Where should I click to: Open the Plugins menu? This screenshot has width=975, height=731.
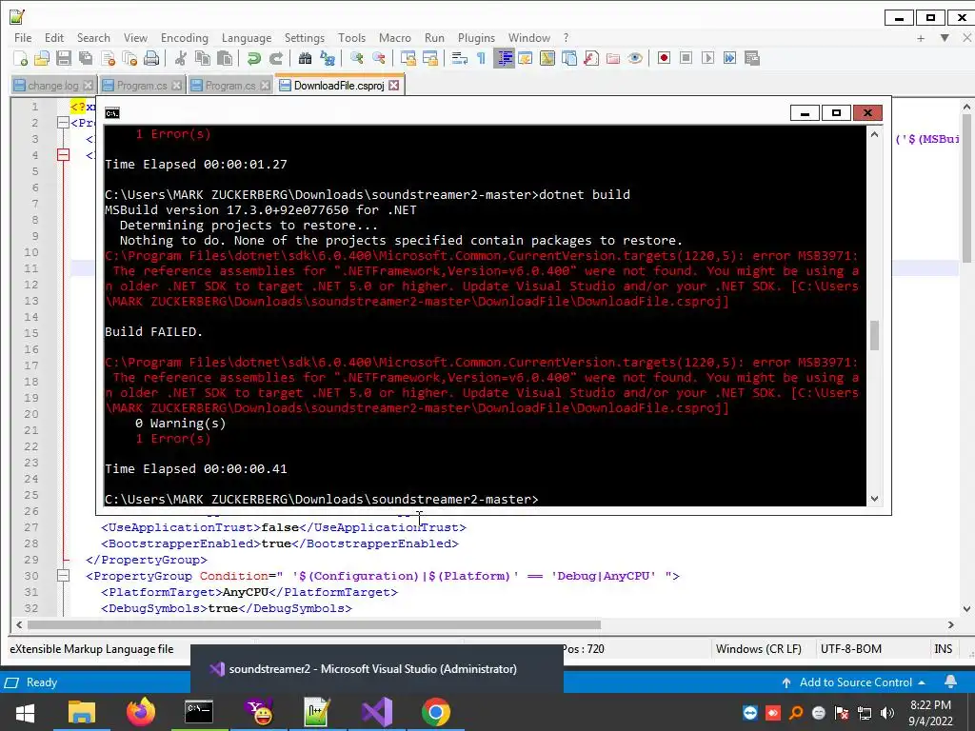(476, 38)
